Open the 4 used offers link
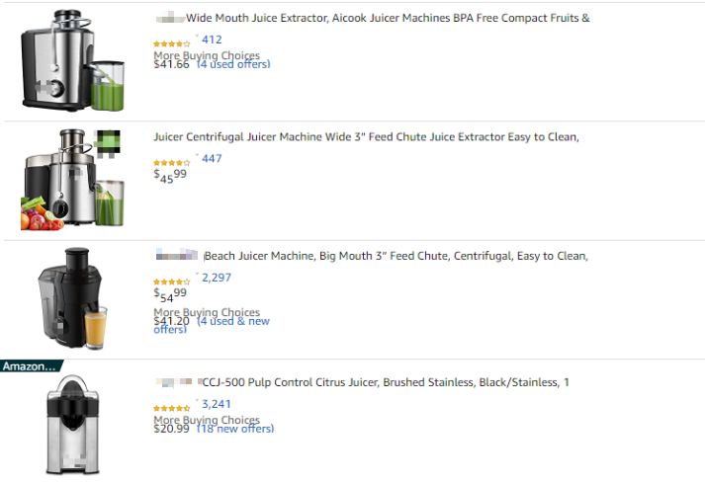The height and width of the screenshot is (484, 705). pos(233,64)
